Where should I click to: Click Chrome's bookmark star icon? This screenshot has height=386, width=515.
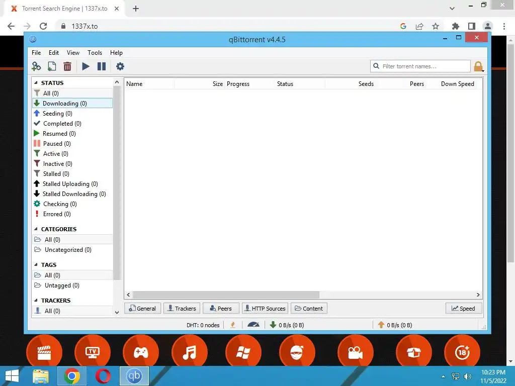(436, 26)
